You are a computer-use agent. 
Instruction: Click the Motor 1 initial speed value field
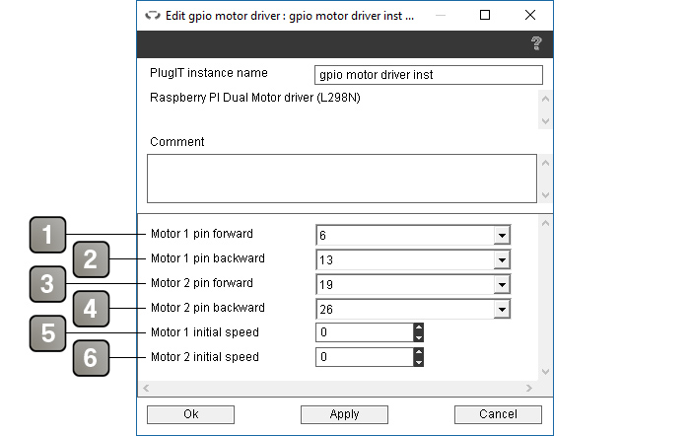coord(365,332)
